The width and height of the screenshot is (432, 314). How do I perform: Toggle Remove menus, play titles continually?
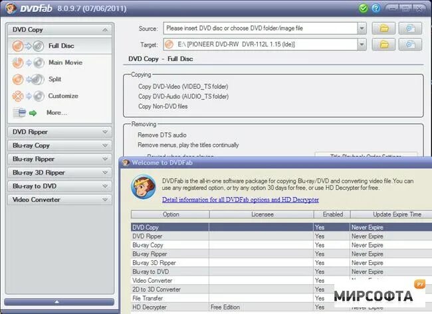[x=188, y=145]
